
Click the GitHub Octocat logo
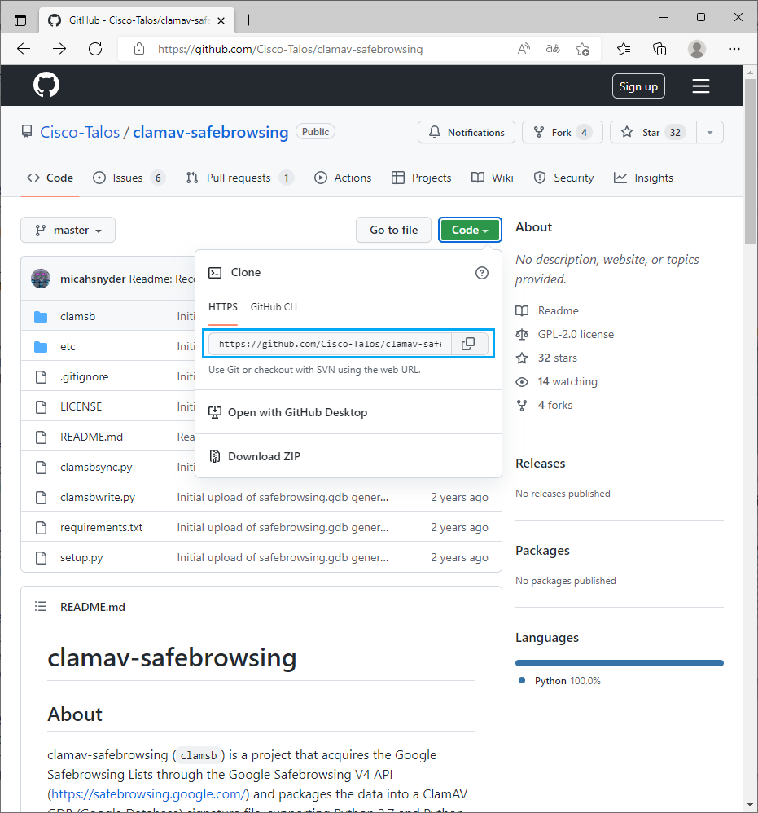46,85
